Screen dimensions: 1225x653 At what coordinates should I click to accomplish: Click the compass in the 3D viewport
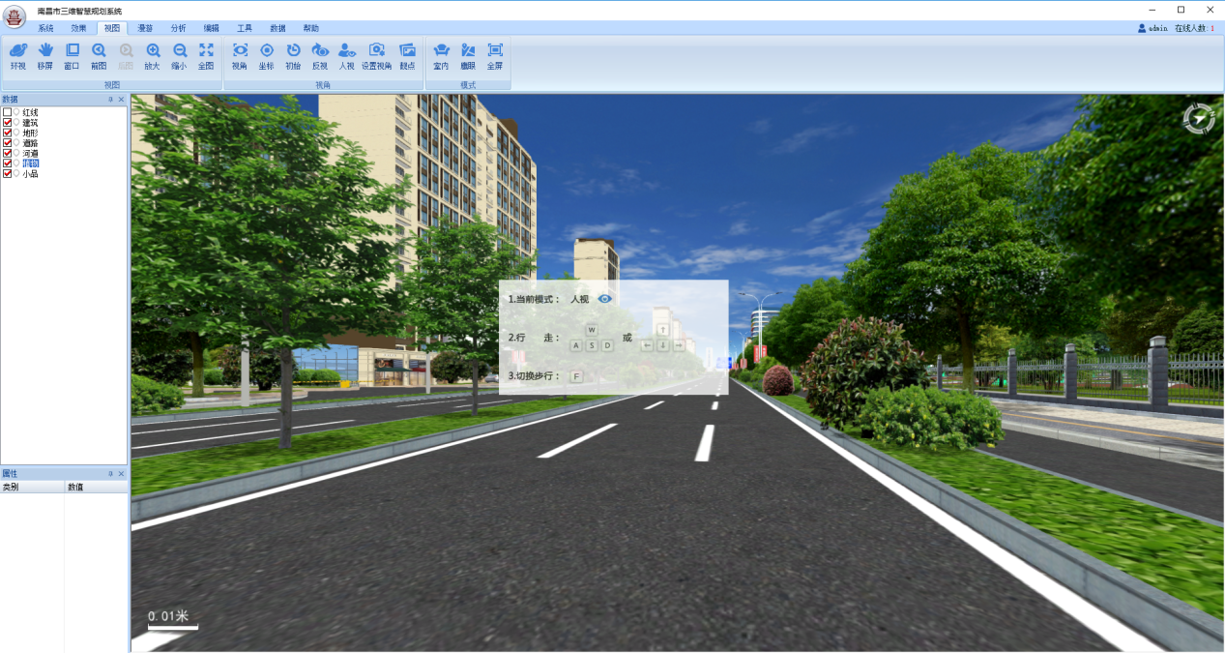(1199, 118)
